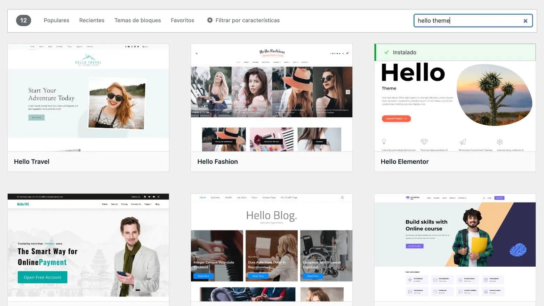This screenshot has width=544, height=306.
Task: Open the Build skills with Online course thumbnail
Action: 455,248
